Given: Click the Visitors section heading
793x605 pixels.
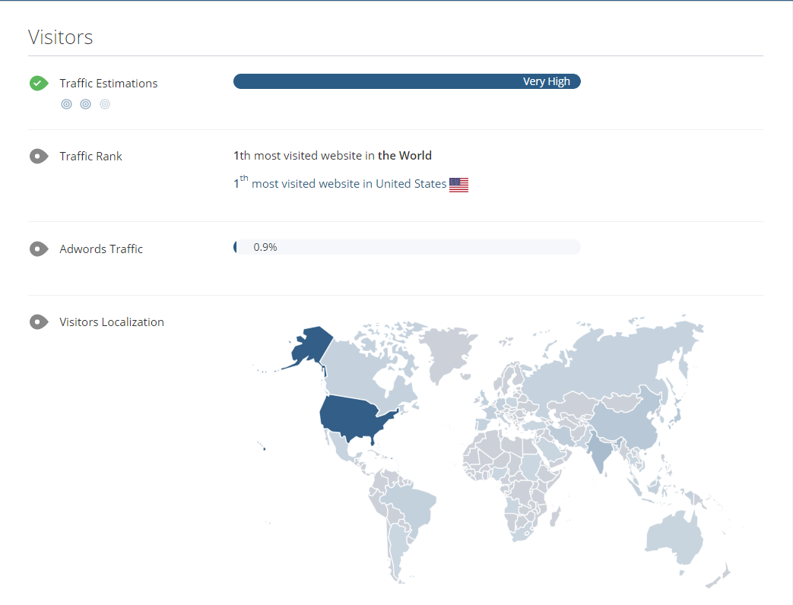Looking at the screenshot, I should tap(61, 37).
